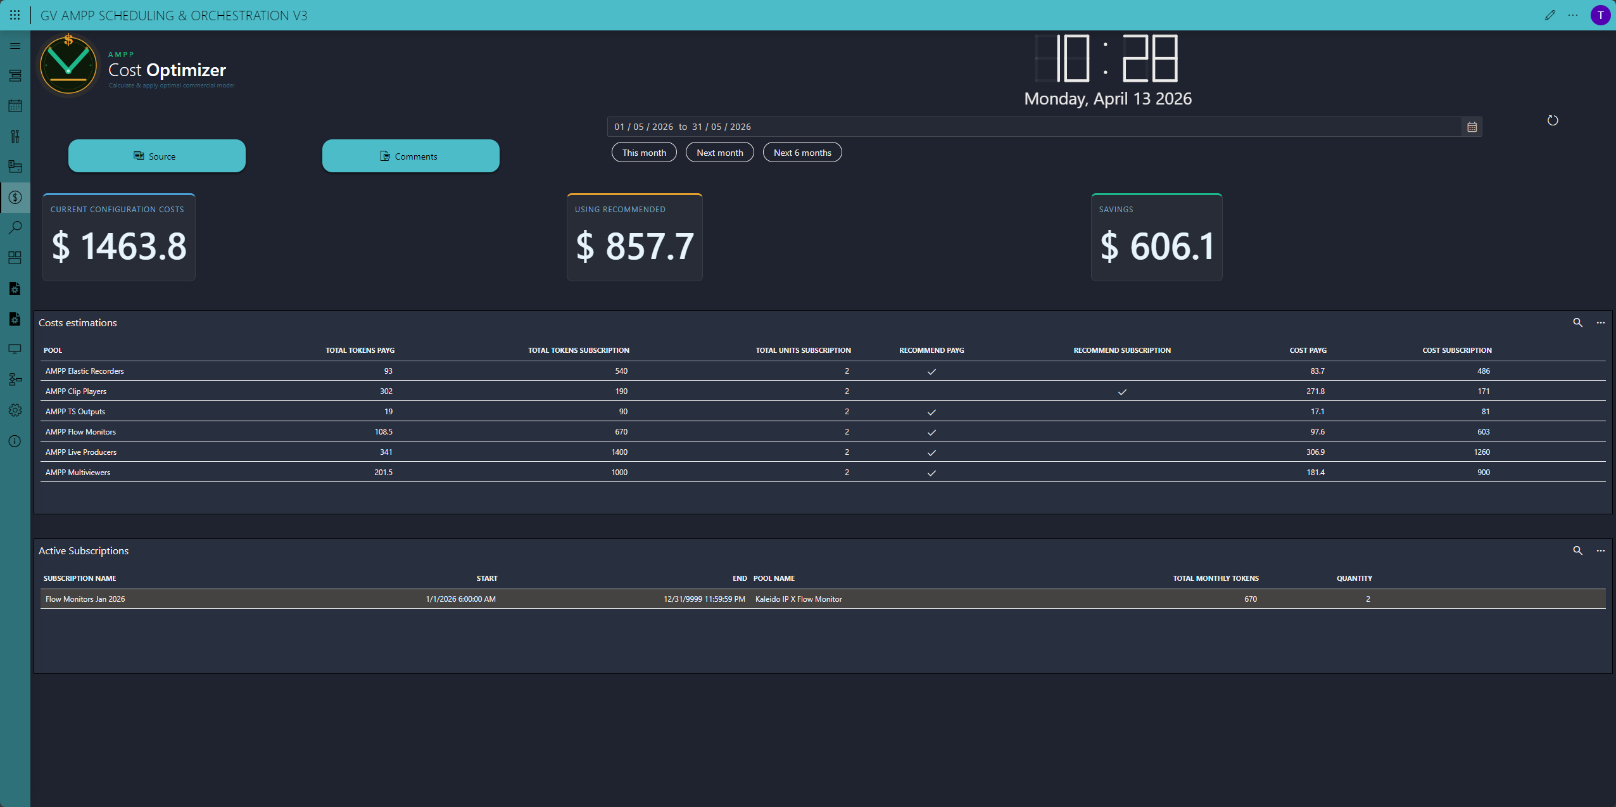
Task: Open the app launcher grid menu
Action: tap(15, 15)
